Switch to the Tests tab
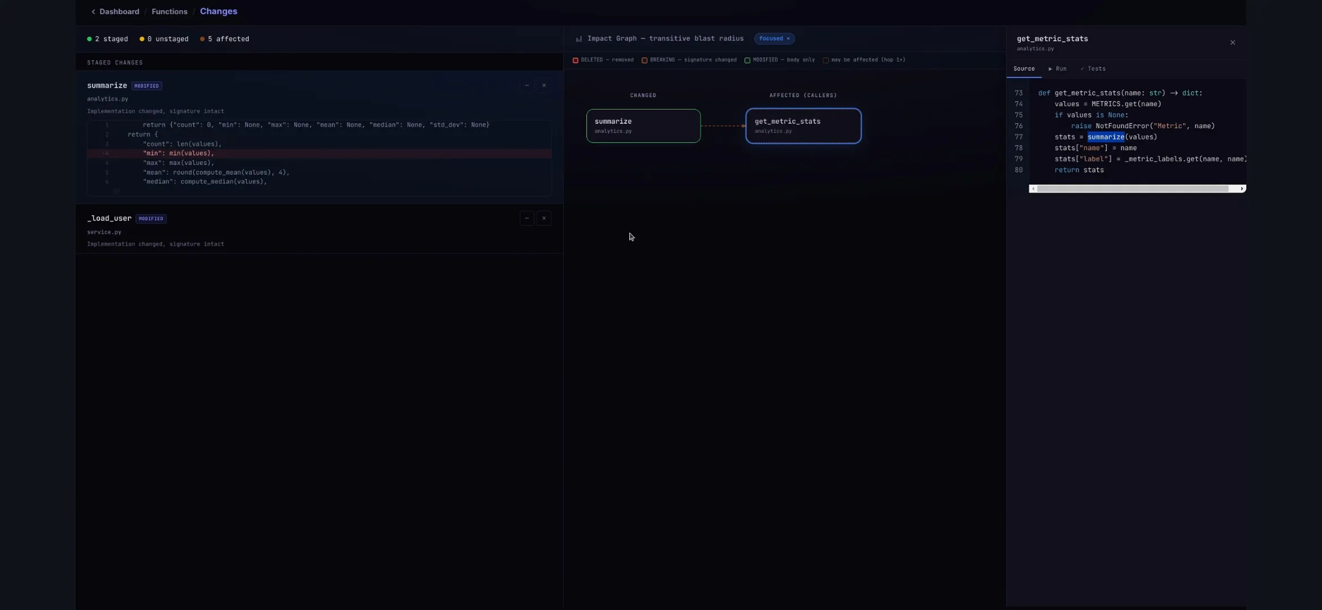This screenshot has width=1322, height=610. point(1093,69)
